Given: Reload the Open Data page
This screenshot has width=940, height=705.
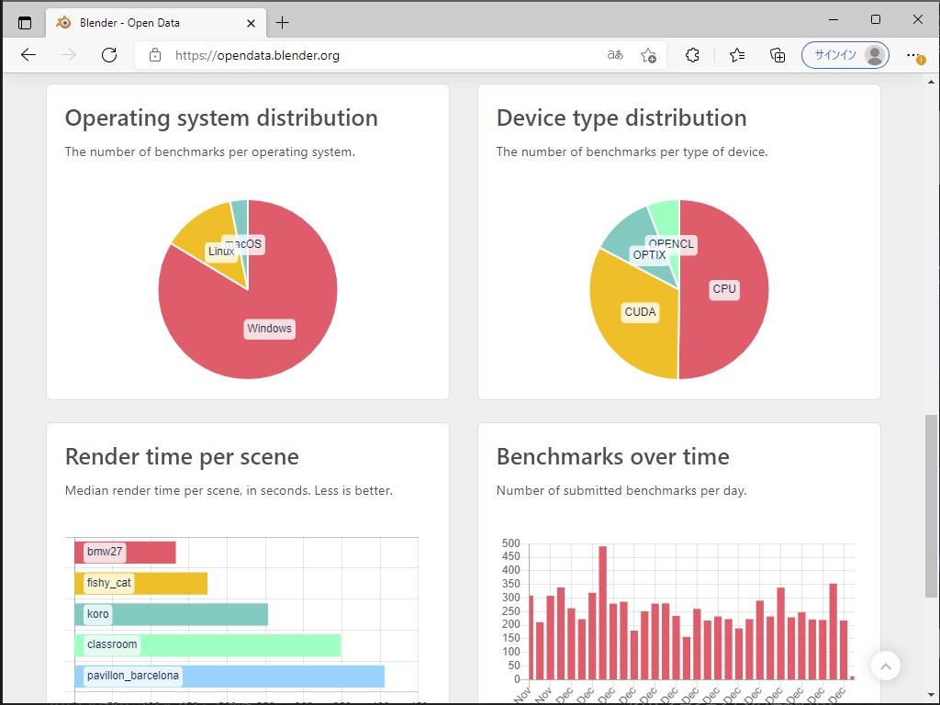Looking at the screenshot, I should [x=109, y=55].
